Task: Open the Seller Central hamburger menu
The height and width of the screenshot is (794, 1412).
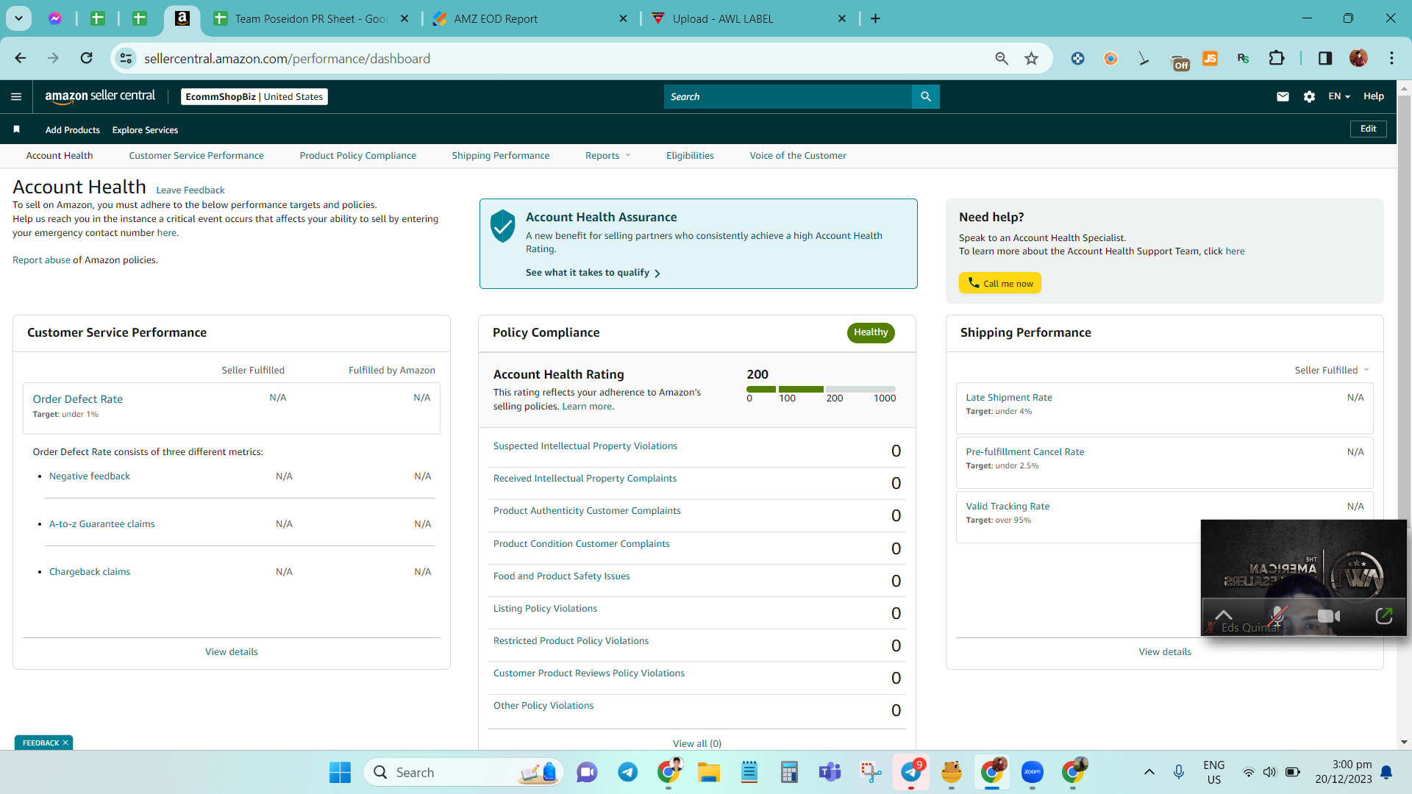Action: tap(16, 96)
